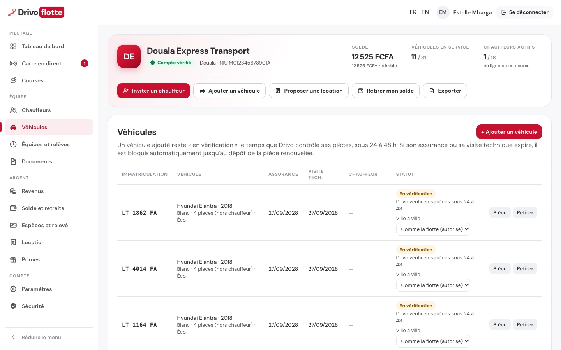Open the flotte dropdown for LT 1862 FA

click(433, 229)
